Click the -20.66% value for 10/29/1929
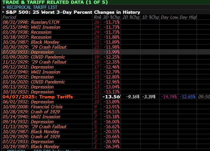This screenshot has width=210, height=151. pyautogui.click(x=112, y=136)
